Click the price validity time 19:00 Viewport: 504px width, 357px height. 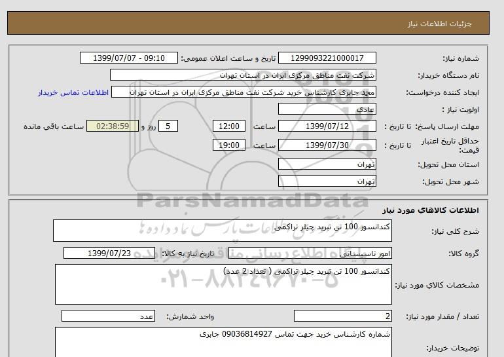coord(229,145)
